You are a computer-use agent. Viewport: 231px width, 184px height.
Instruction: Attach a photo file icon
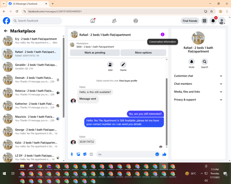(x=79, y=154)
